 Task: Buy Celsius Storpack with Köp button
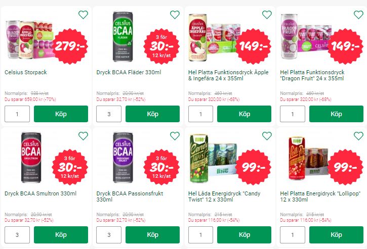point(61,114)
